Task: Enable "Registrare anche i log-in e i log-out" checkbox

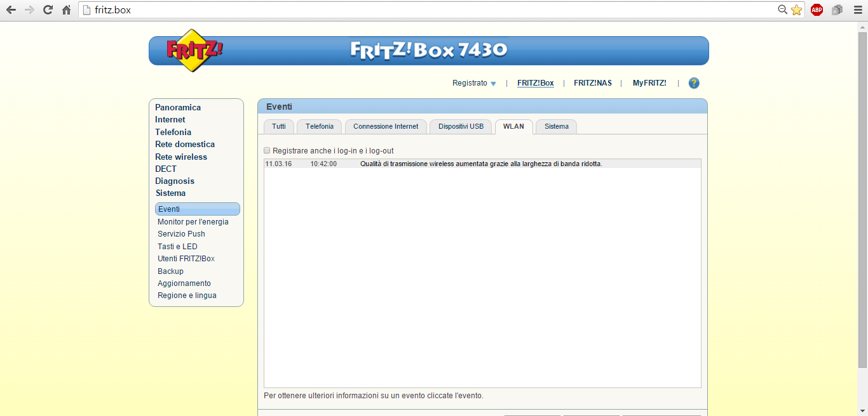Action: 267,150
